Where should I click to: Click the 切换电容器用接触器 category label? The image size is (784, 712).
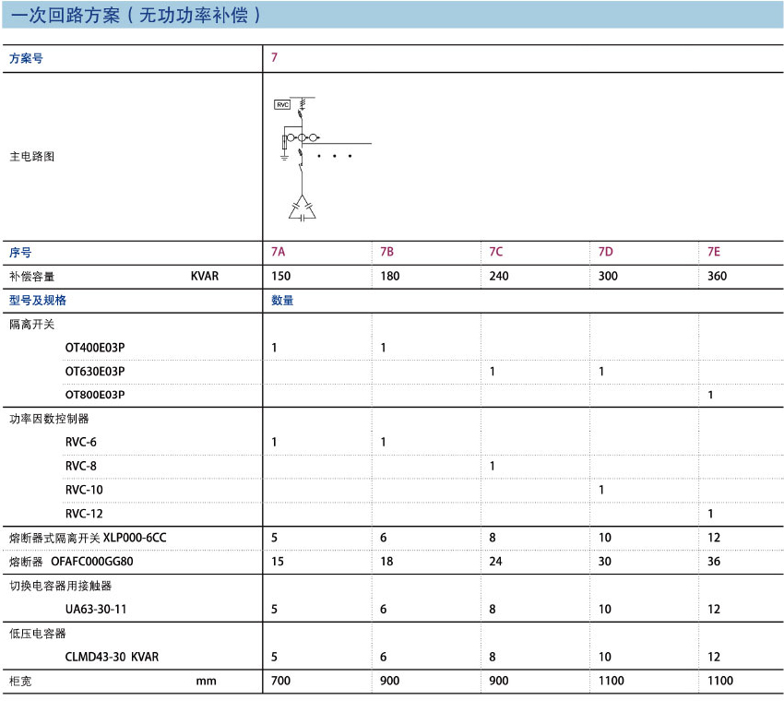pos(61,586)
